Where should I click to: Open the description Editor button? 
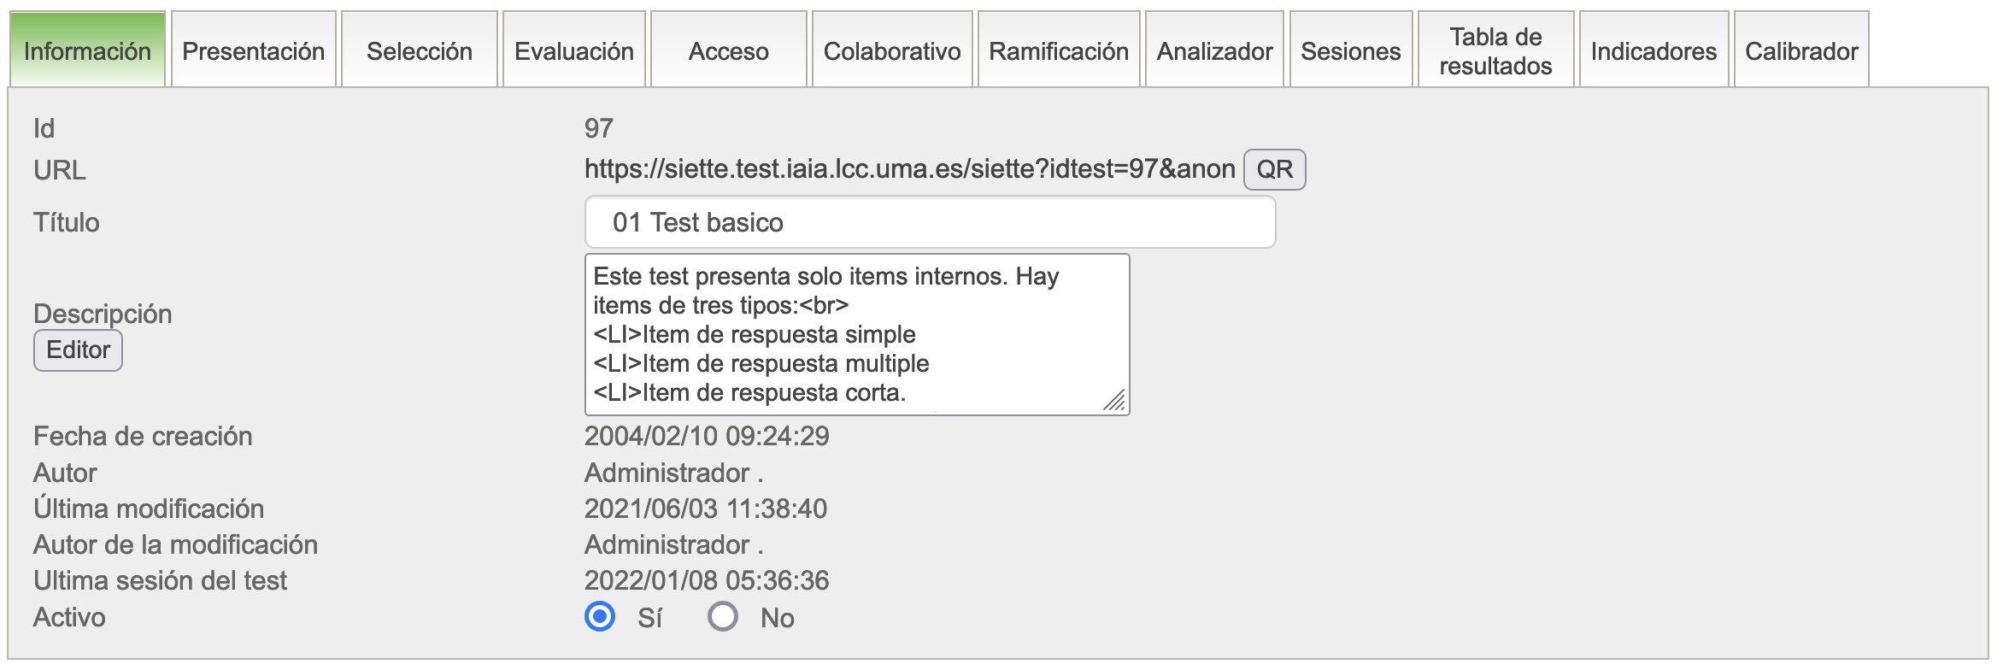click(78, 350)
